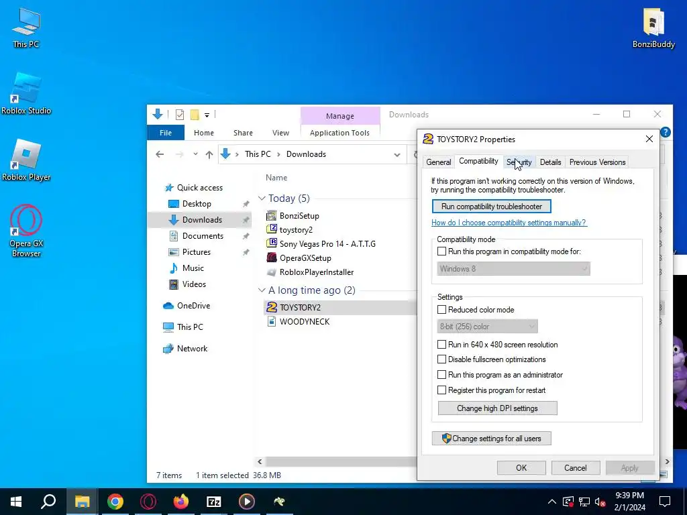The height and width of the screenshot is (515, 687).
Task: Click New folder quick access toolbar icon
Action: coord(195,115)
